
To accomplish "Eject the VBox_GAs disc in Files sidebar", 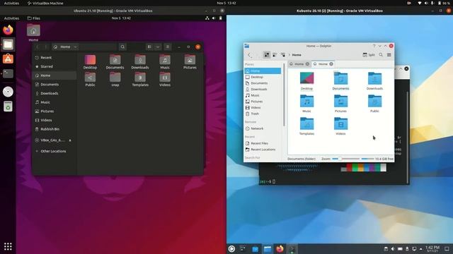I will tap(70, 140).
